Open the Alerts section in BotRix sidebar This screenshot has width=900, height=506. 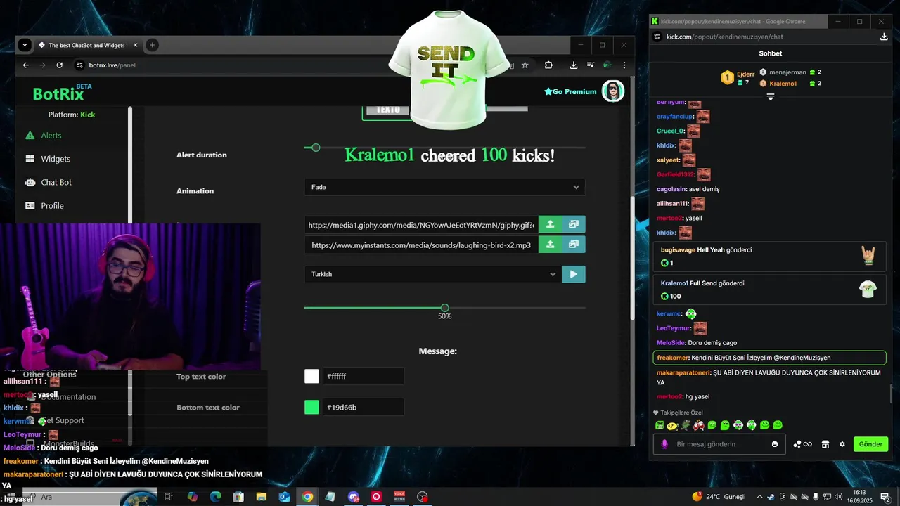coord(51,135)
